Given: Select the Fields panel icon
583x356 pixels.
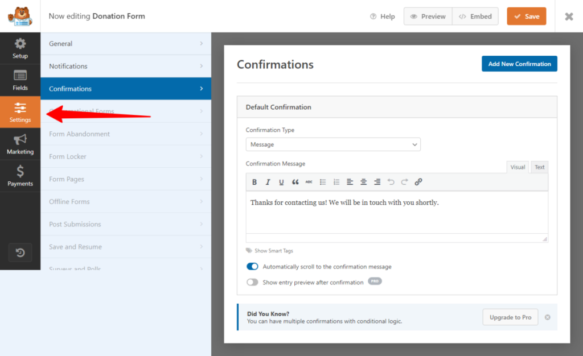Looking at the screenshot, I should click(x=20, y=80).
